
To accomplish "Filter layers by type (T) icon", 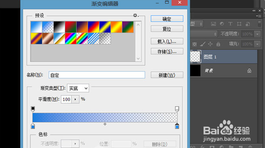I will click(x=230, y=24).
